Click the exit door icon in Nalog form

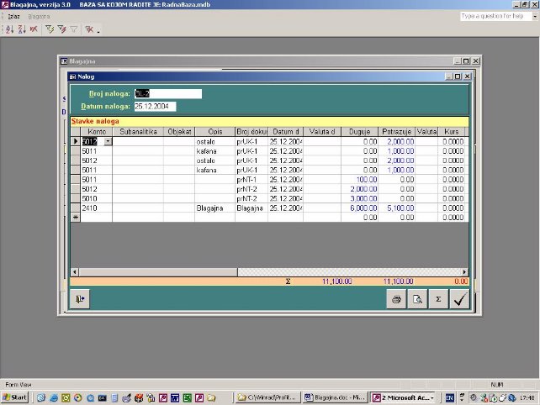pos(82,298)
